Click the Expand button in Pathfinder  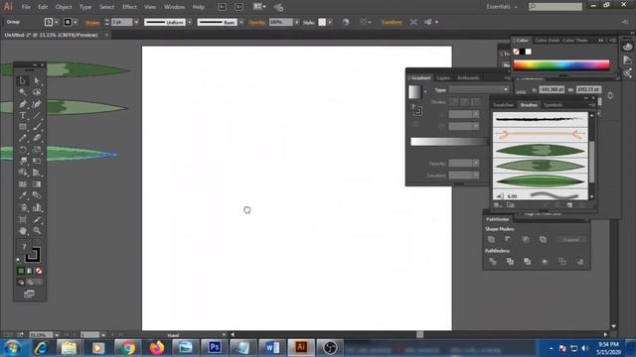point(571,240)
